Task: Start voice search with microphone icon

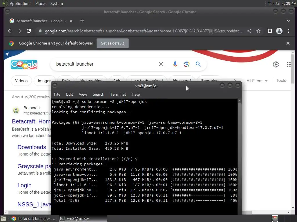Action: coord(175,64)
